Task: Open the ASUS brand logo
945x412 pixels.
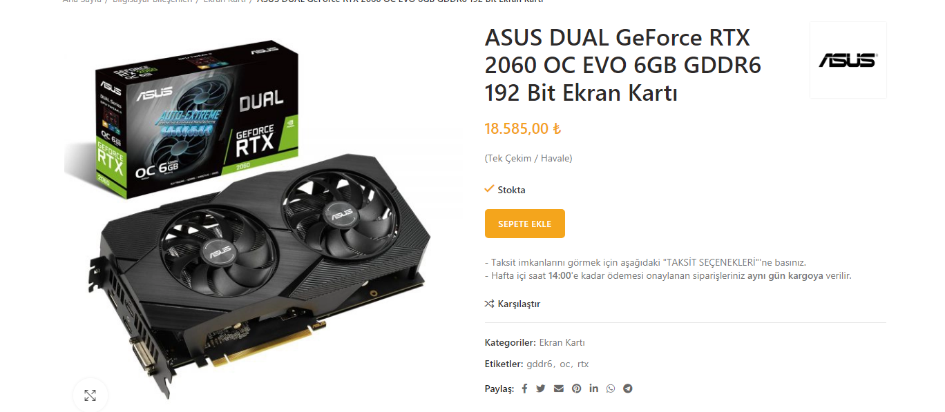Action: pyautogui.click(x=848, y=60)
